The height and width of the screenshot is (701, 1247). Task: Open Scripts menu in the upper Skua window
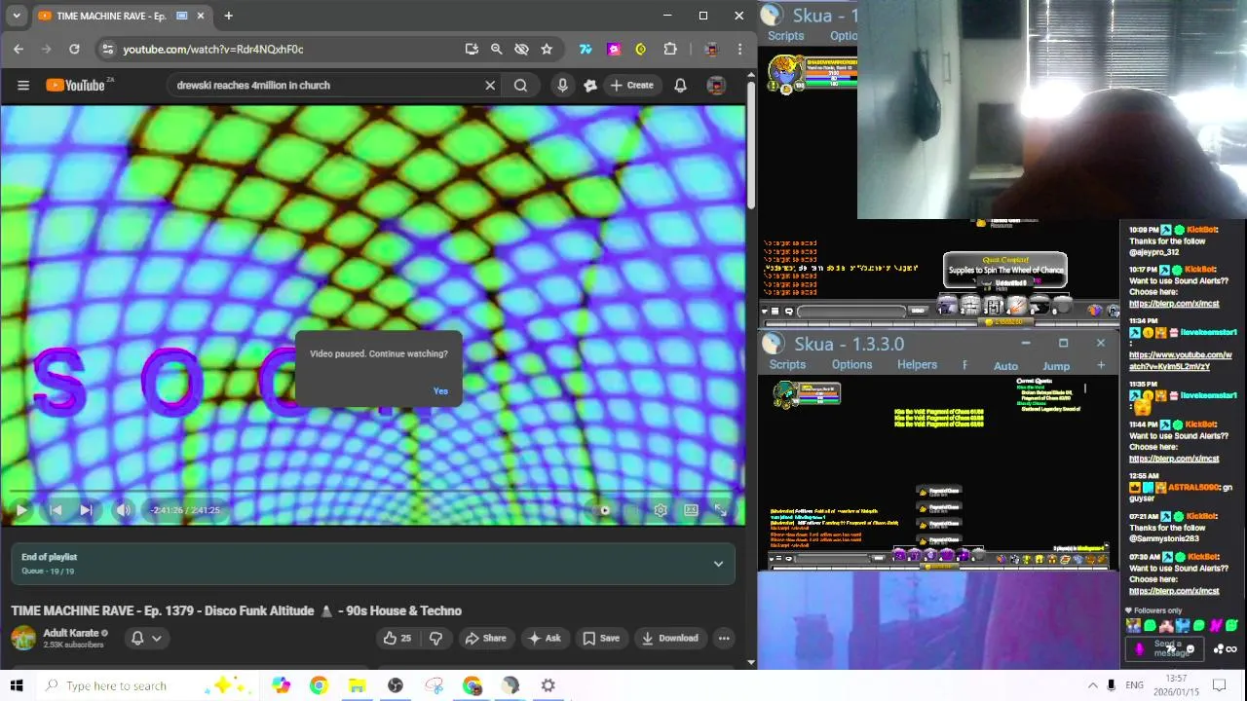click(785, 36)
